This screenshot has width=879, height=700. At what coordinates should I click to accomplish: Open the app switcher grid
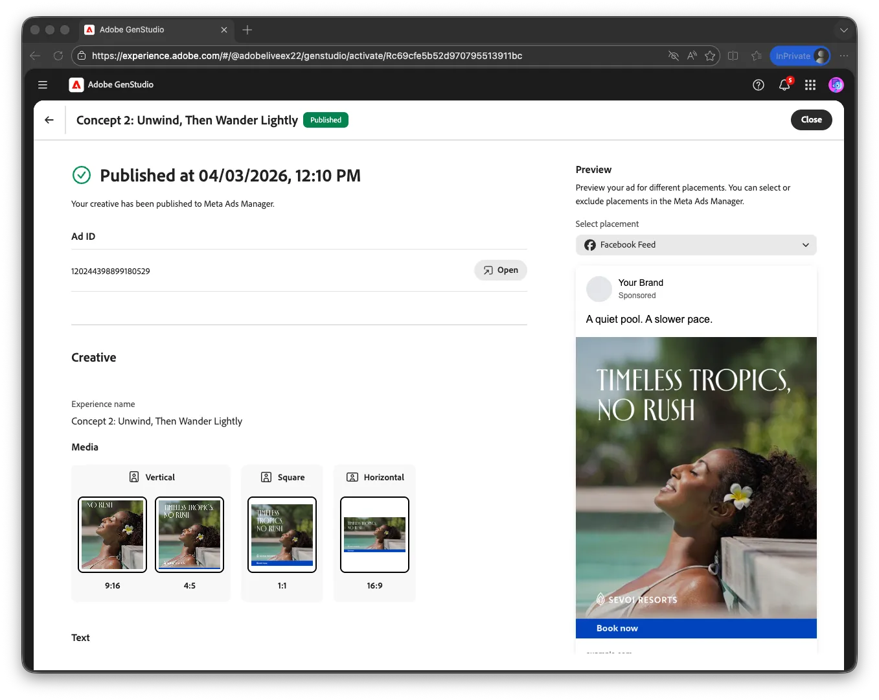[x=810, y=85]
